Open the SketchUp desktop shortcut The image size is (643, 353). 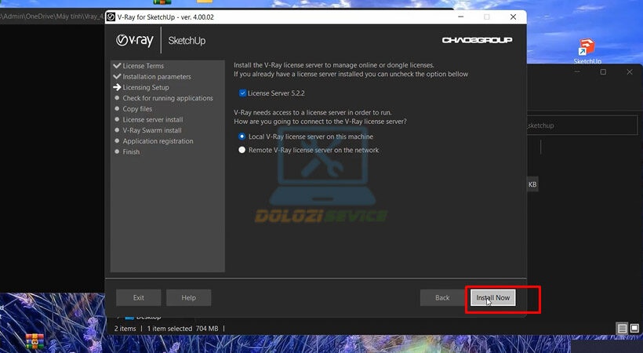point(587,48)
